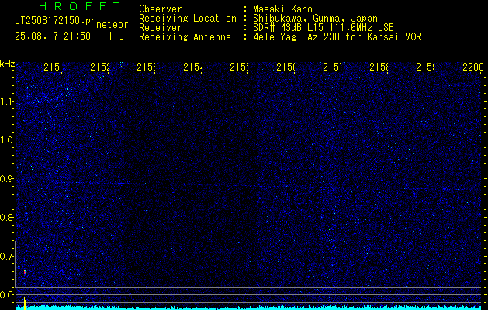488x310 pixels.
Task: Select 'SDR# 43dB L15 111.6MHz USB' text
Action: [x=324, y=28]
